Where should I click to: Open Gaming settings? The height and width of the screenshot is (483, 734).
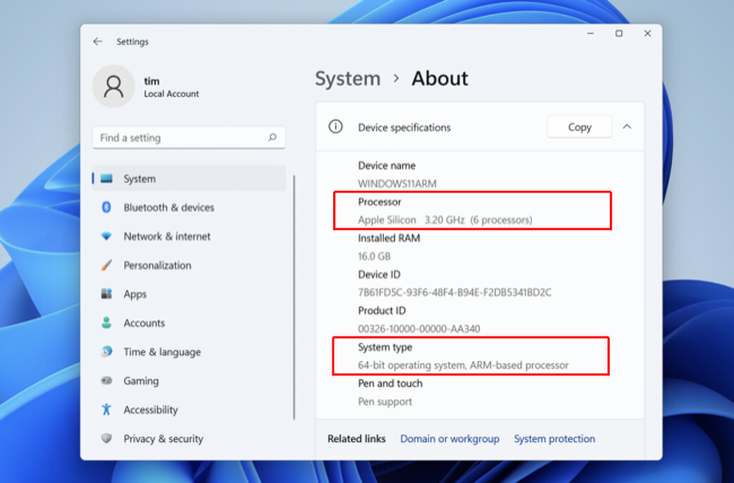188,381
